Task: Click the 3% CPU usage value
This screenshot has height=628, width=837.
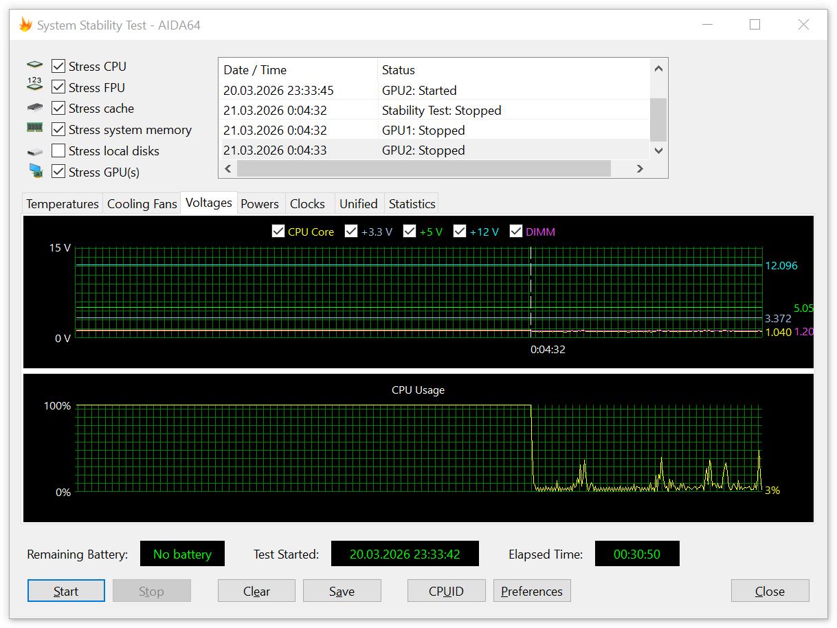Action: click(772, 490)
